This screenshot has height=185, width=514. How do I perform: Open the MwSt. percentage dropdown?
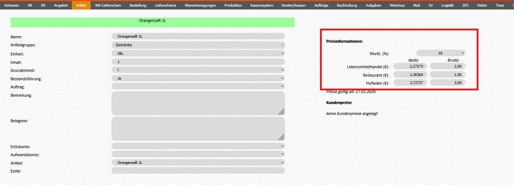(441, 53)
